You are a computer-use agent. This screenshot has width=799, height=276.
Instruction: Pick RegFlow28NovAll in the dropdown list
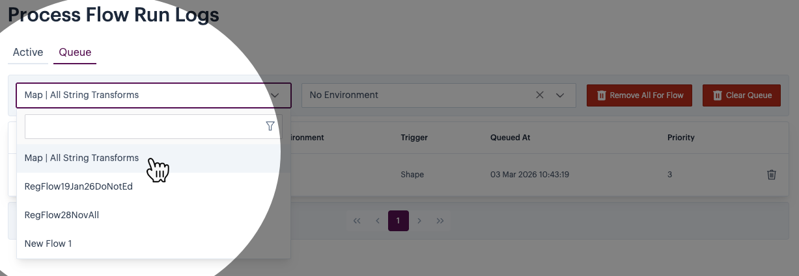61,215
